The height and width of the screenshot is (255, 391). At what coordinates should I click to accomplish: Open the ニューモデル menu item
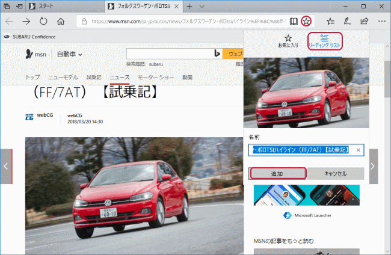[63, 78]
